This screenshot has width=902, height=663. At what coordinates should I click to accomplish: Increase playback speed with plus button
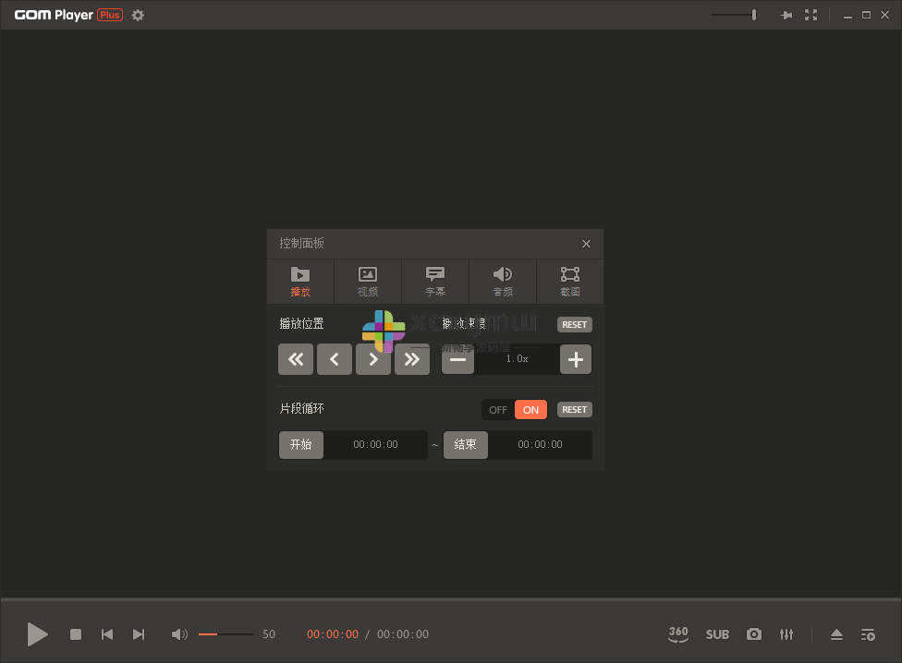coord(575,359)
